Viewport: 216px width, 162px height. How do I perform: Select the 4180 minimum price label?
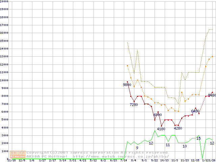[x=161, y=129]
